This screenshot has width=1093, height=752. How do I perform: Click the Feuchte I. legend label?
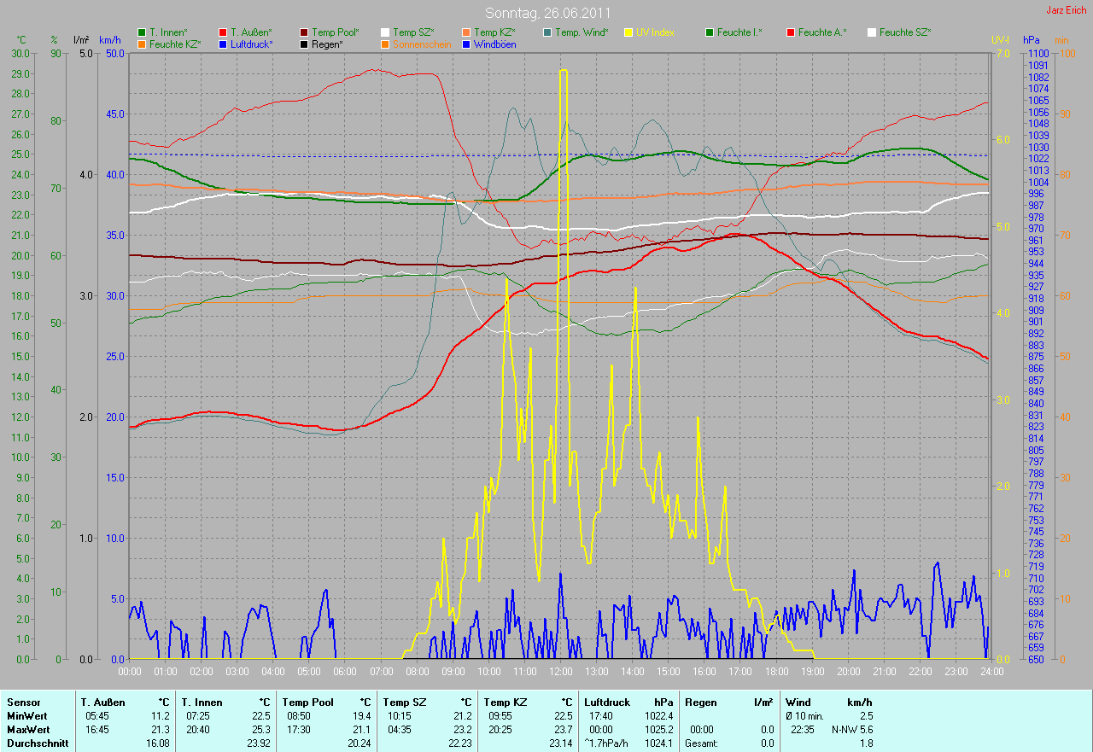[739, 32]
